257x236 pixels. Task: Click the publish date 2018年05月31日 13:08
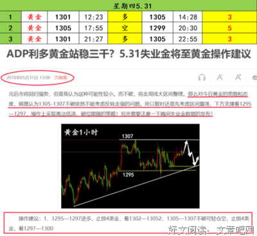(28, 78)
